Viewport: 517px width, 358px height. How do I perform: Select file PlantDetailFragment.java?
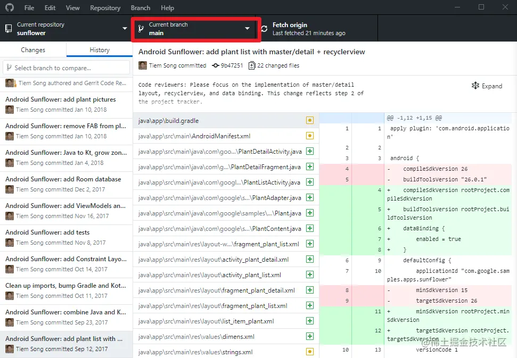[x=226, y=167]
